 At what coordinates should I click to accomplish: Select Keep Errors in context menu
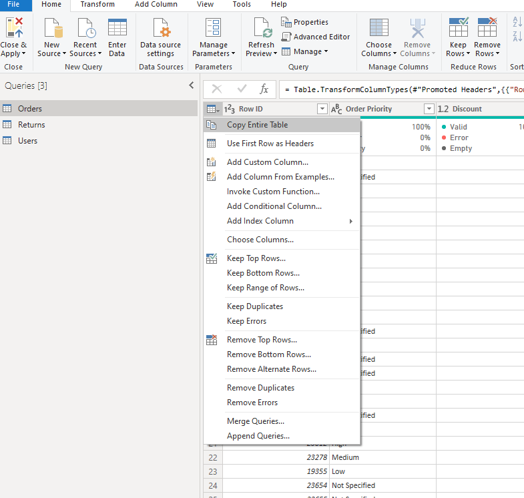[x=282, y=322]
